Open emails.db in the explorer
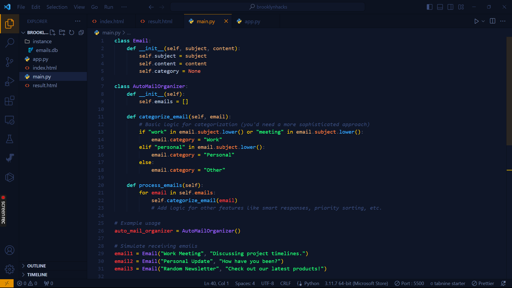 tap(47, 50)
